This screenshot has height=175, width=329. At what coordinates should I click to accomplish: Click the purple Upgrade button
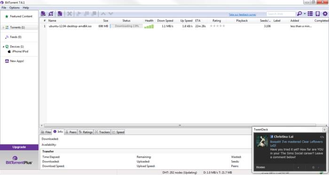19,147
